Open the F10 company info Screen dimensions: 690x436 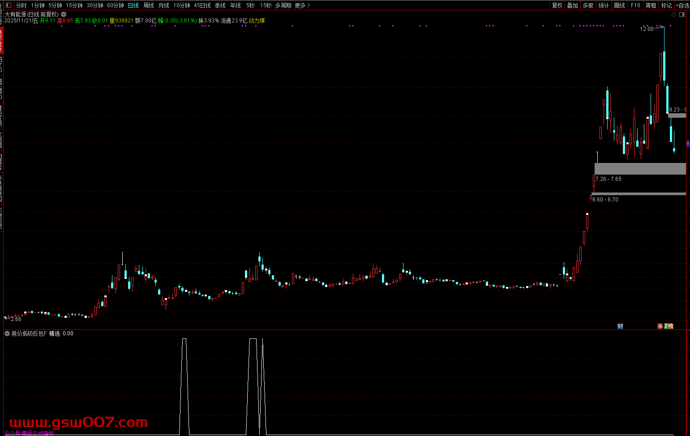pyautogui.click(x=635, y=5)
